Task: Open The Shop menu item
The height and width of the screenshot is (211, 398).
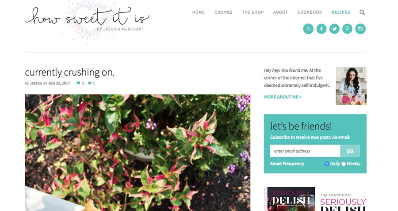Action: (253, 12)
